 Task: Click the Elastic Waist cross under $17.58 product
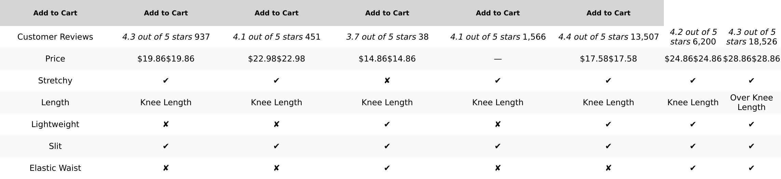point(608,168)
